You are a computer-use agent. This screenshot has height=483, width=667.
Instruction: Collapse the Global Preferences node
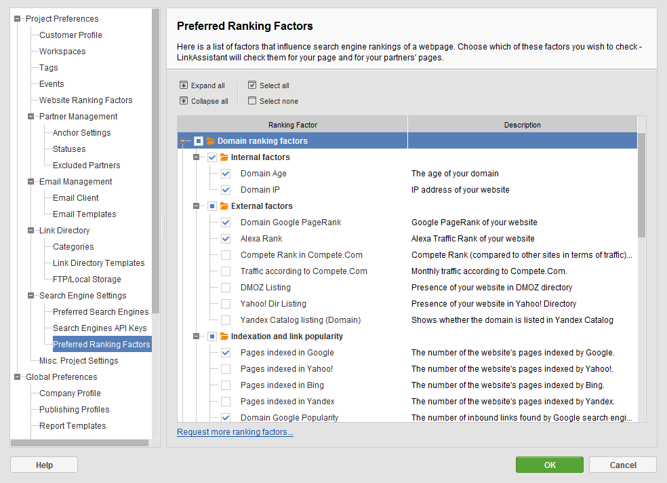[17, 376]
